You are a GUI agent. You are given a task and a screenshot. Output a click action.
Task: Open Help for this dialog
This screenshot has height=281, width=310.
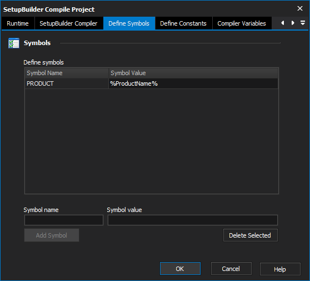[280, 269]
